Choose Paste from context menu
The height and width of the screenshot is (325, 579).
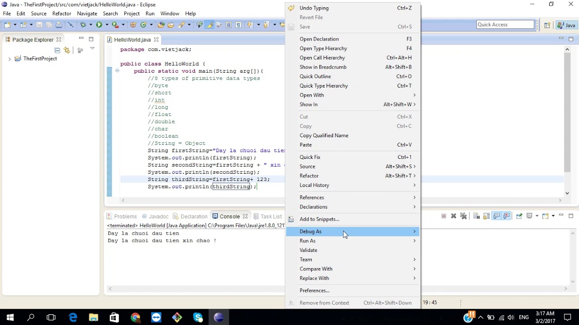[x=353, y=145]
